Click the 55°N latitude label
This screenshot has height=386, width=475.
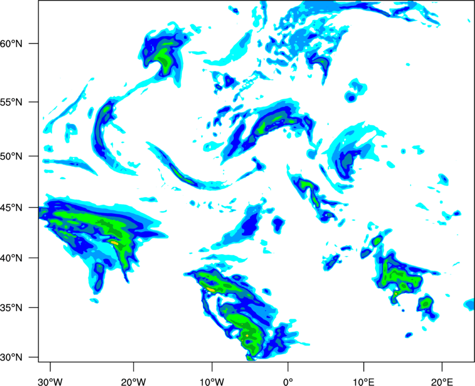coord(11,102)
